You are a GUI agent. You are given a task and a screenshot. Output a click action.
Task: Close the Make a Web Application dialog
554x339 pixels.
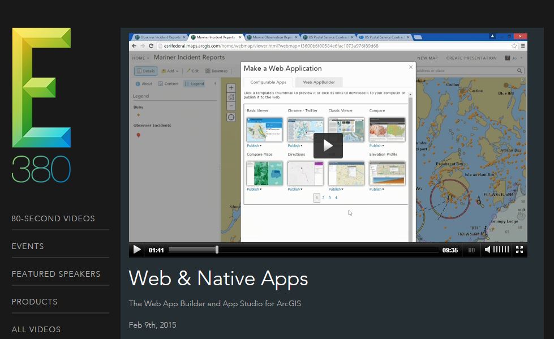coord(411,67)
